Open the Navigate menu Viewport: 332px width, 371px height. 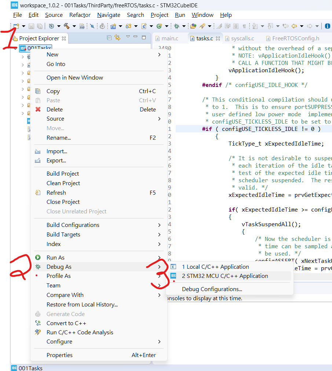coord(109,15)
